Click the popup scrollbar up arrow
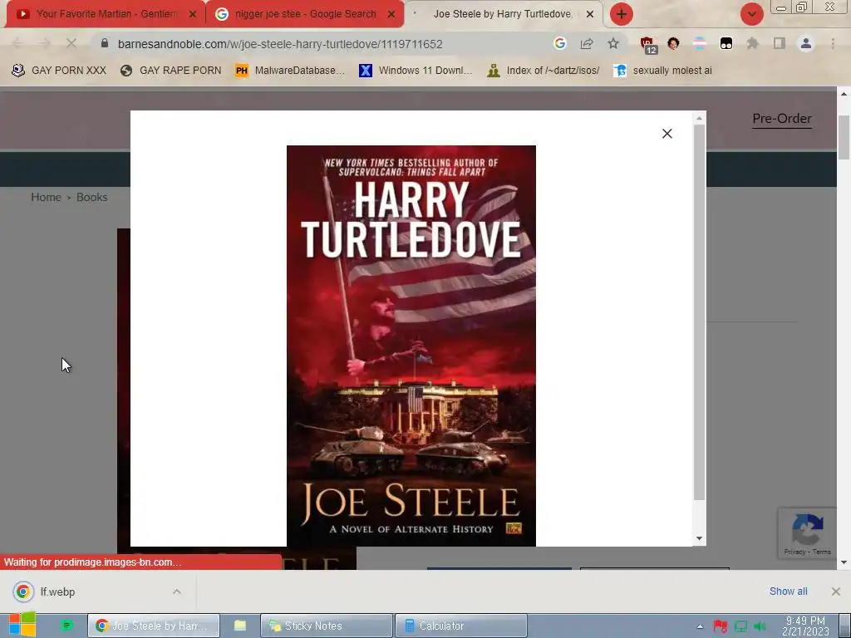Viewport: 851px width, 638px height. 699,118
